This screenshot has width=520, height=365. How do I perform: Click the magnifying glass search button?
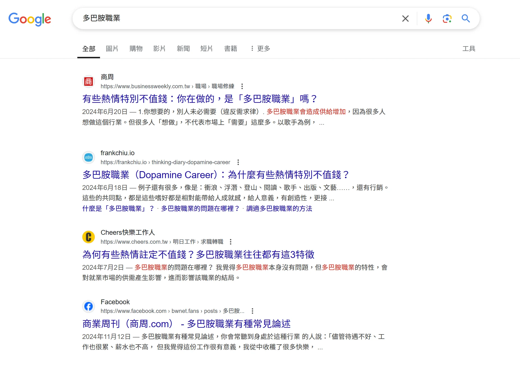466,18
